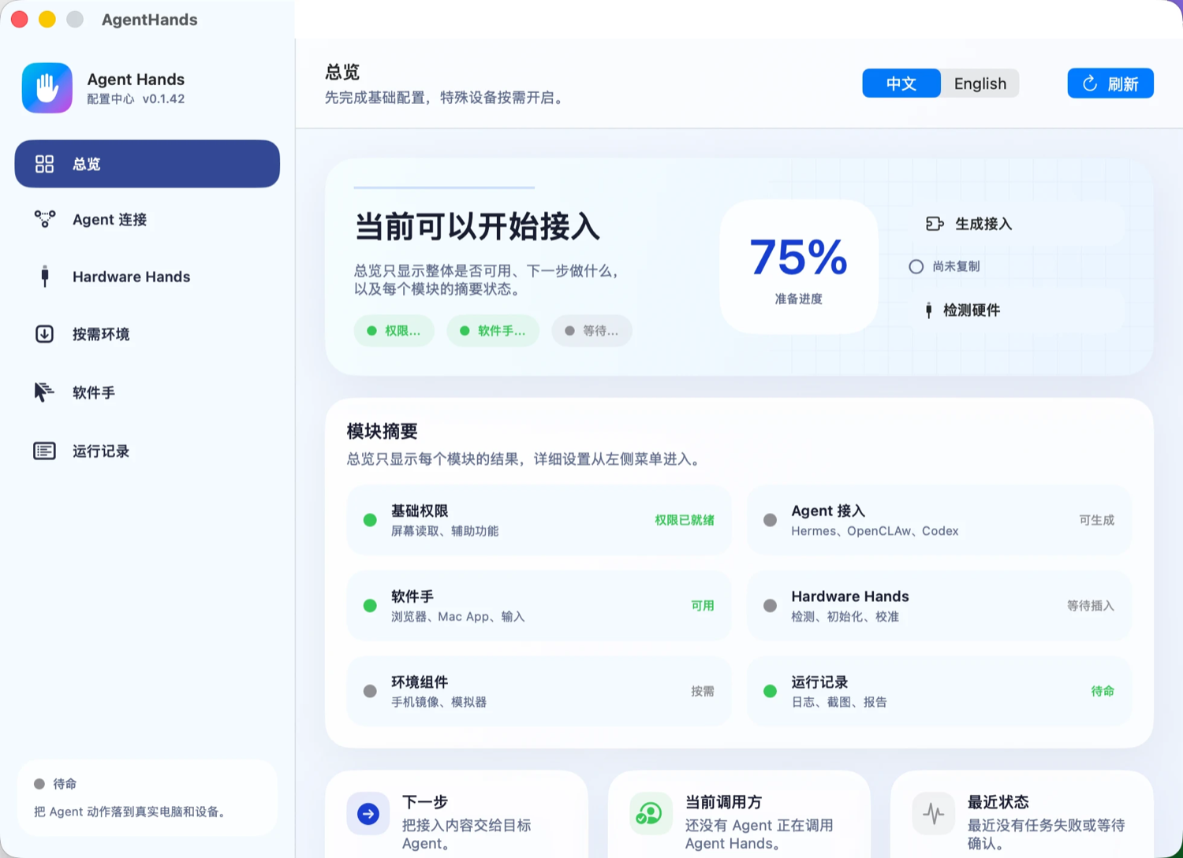1183x858 pixels.
Task: Click the 权限... status chip
Action: coord(394,331)
